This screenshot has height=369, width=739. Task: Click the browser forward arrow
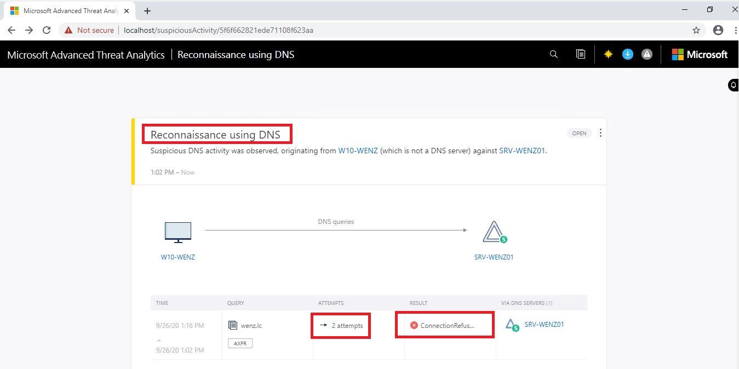click(29, 30)
